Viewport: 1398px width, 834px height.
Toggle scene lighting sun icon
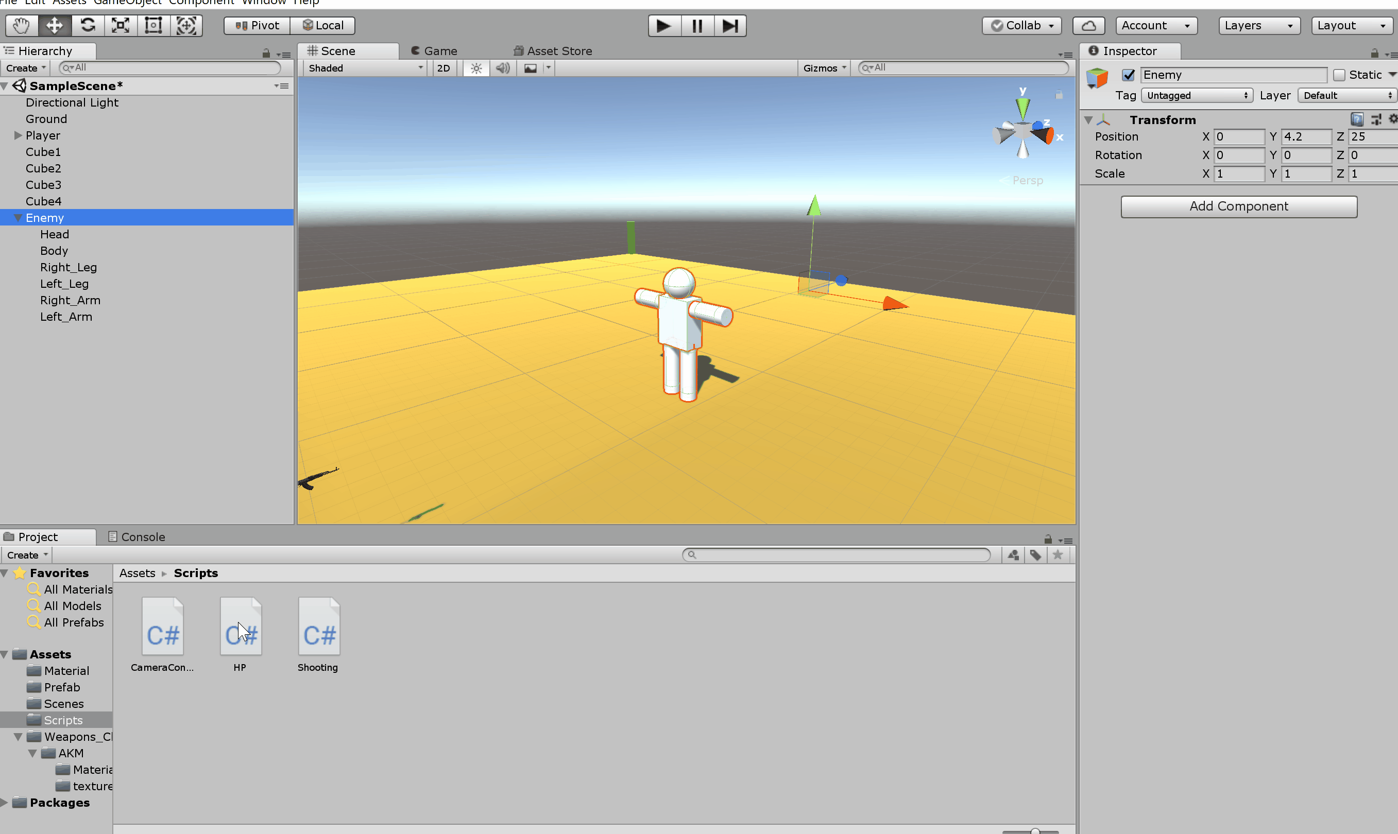[476, 68]
